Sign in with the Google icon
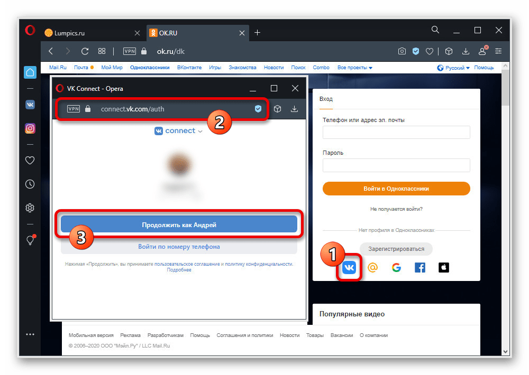 pyautogui.click(x=396, y=268)
